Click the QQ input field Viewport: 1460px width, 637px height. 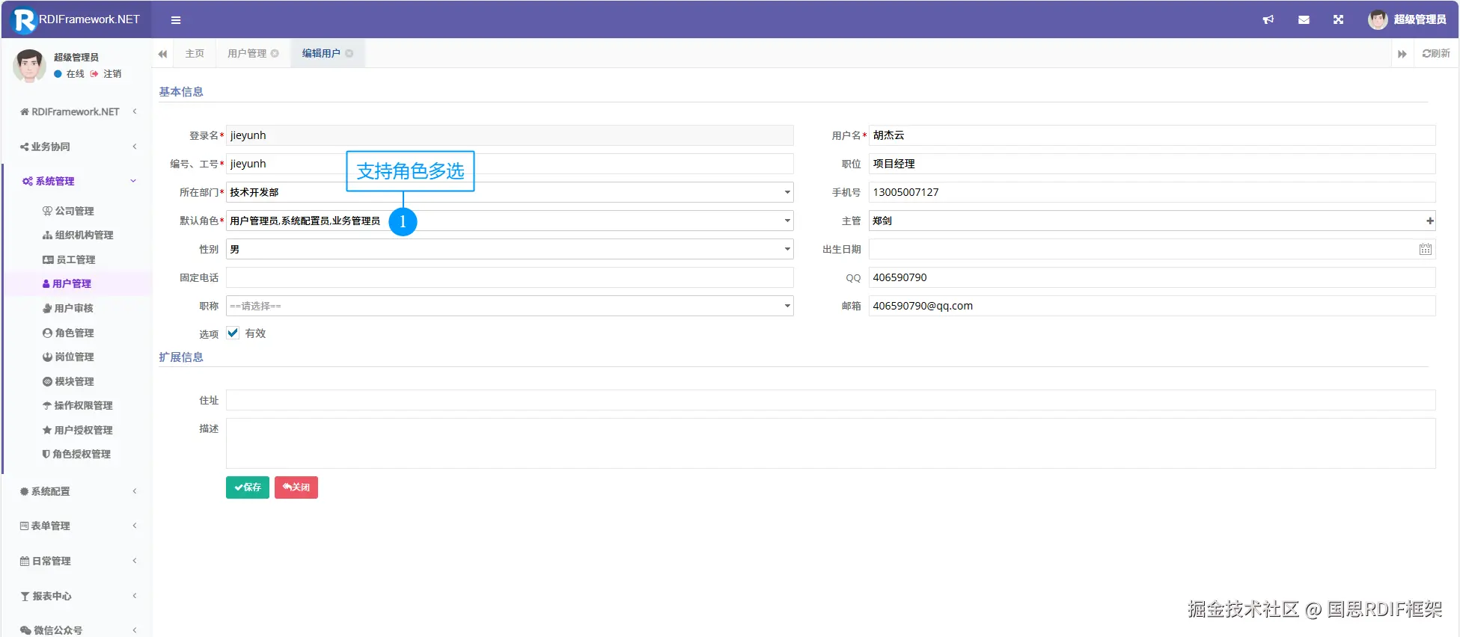tap(1152, 277)
